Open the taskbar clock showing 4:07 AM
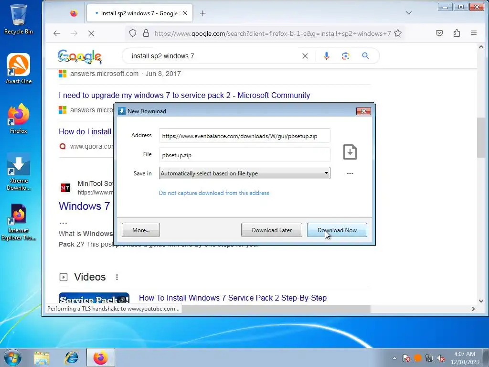The image size is (489, 367). (x=465, y=358)
